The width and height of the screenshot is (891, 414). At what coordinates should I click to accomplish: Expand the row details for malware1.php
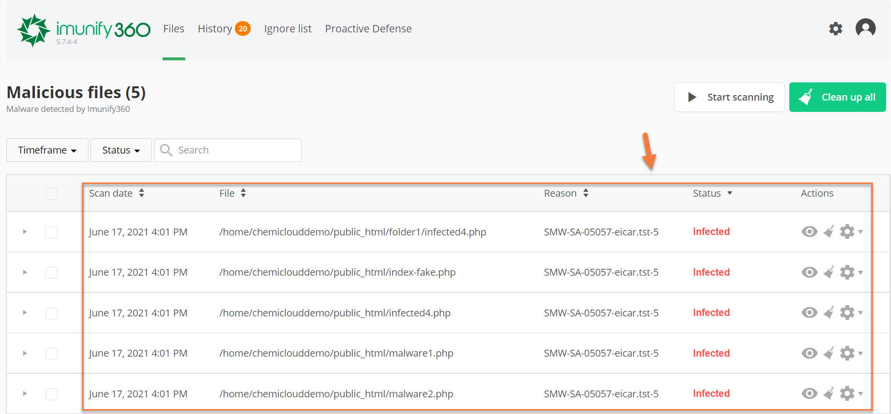coord(25,353)
